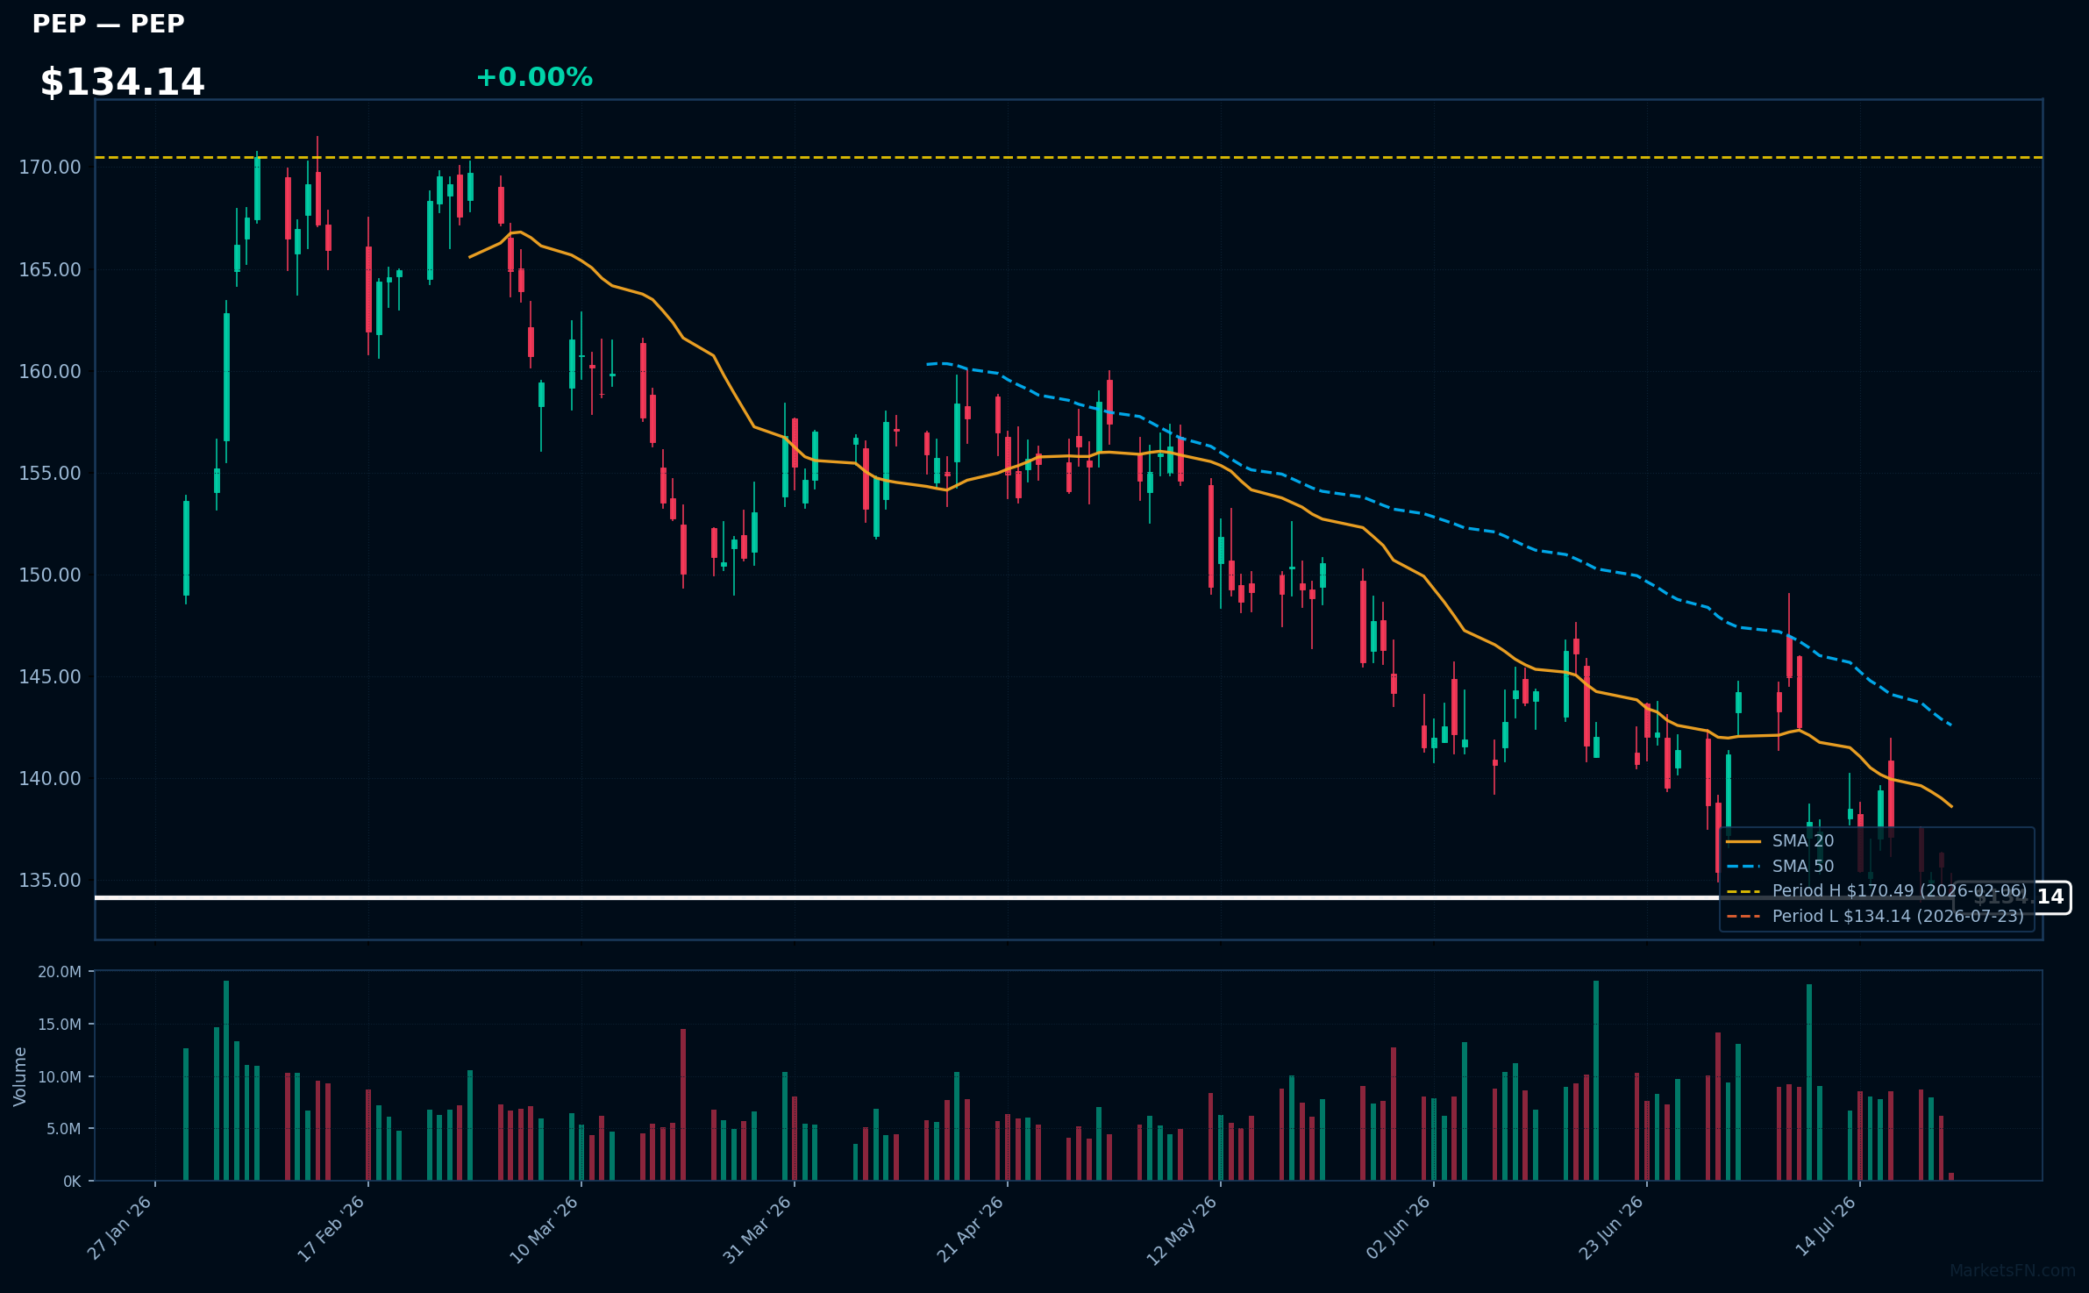Viewport: 2089px width, 1293px height.
Task: Click the PEP — PEP chart title
Action: point(108,24)
